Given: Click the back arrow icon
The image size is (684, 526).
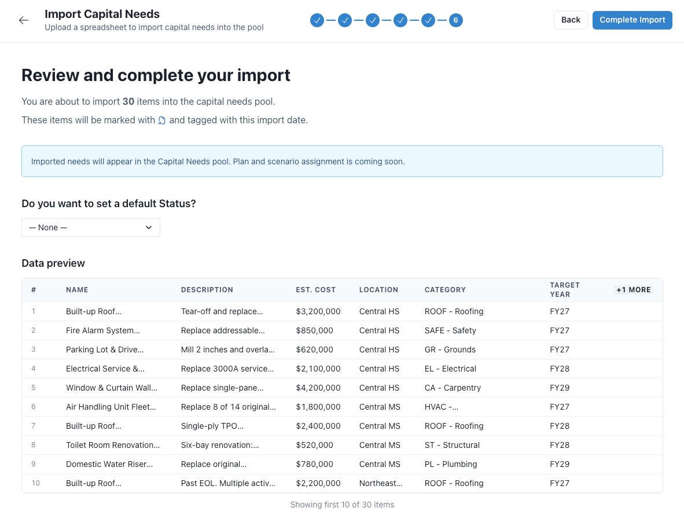Looking at the screenshot, I should click(x=24, y=20).
